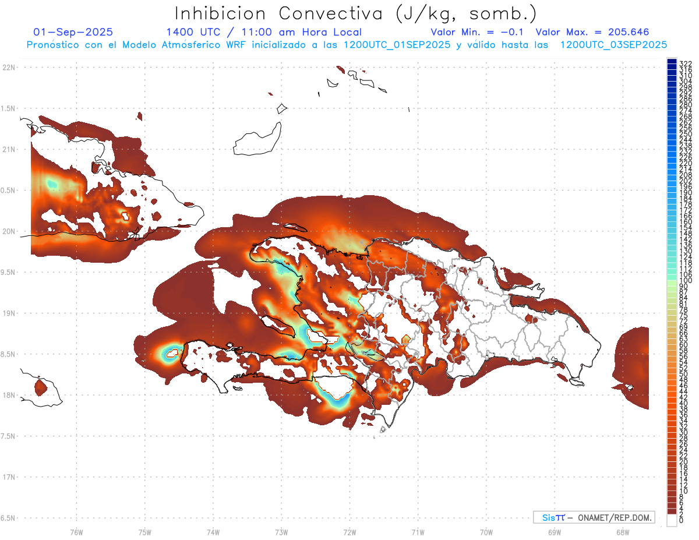Click the 21N latitude label
This screenshot has width=699, height=540.
[9, 149]
